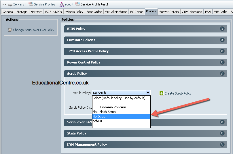The height and width of the screenshot is (154, 233).
Task: Open the VIF Paths tab
Action: point(221,12)
